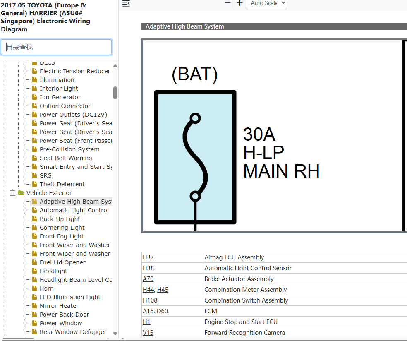Image resolution: width=407 pixels, height=341 pixels.
Task: Open Mirror Heater diagram
Action: 59,306
